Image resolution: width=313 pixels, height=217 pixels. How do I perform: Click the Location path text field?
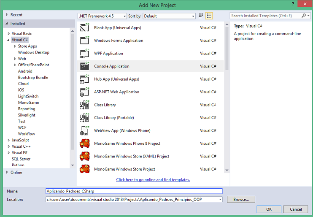tap(132, 199)
